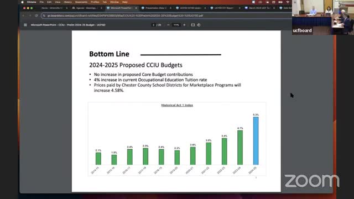The height and width of the screenshot is (199, 354).
Task: Open the Apple menu
Action: [x=22, y=2]
